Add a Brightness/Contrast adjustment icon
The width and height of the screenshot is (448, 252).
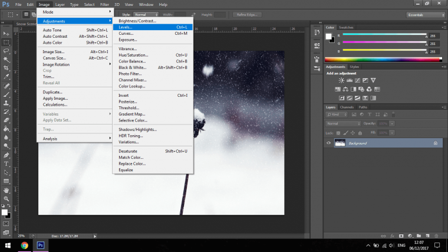pyautogui.click(x=341, y=80)
